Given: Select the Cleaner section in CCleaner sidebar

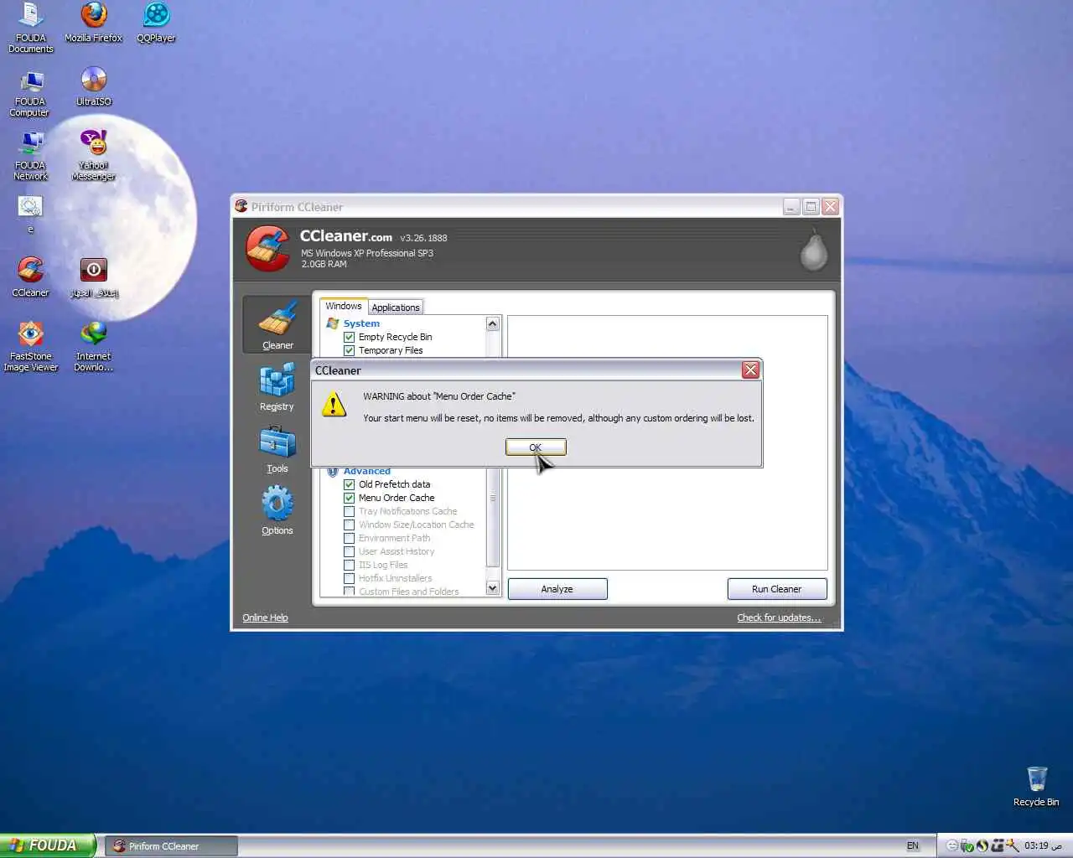Looking at the screenshot, I should 277,325.
